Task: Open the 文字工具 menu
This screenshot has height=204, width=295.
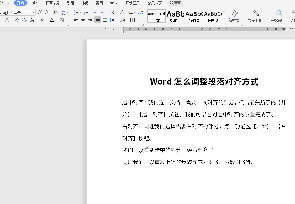Action: 256,16
